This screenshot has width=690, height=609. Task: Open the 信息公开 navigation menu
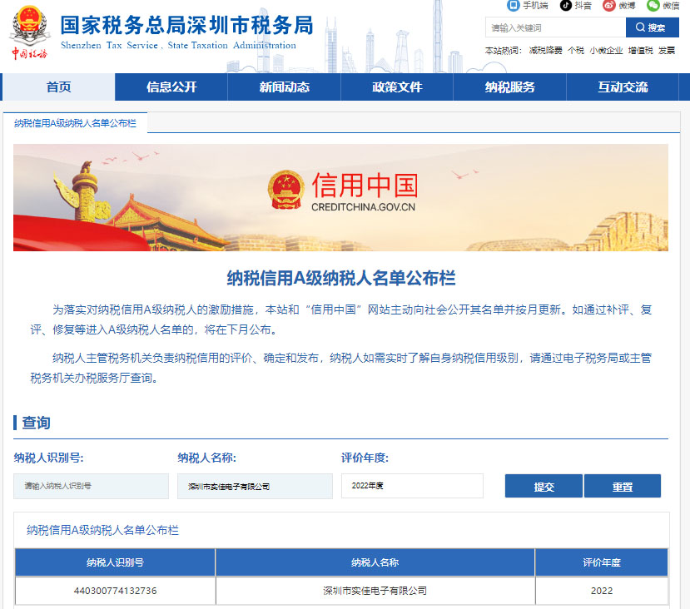tap(171, 87)
